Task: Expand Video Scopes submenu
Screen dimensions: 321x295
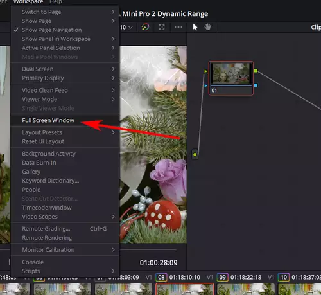Action: click(65, 217)
